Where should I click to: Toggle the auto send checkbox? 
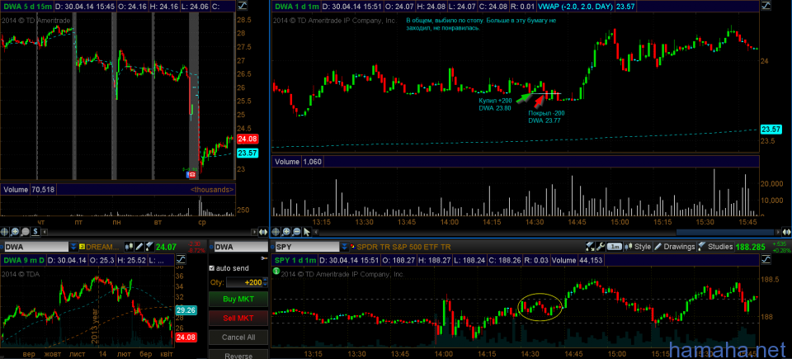212,268
